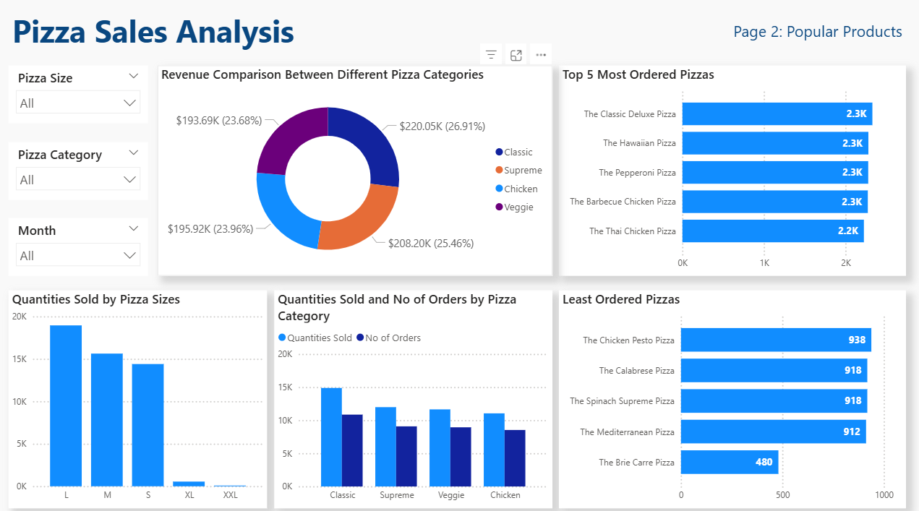The image size is (919, 511).
Task: Open the Pizza Size All dropdown
Action: click(78, 103)
